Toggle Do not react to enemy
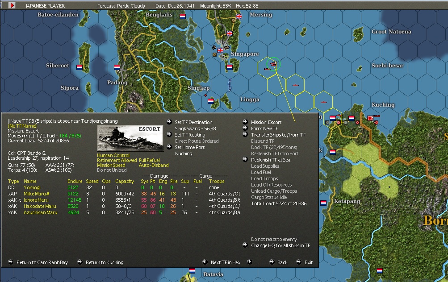This screenshot has height=282, width=448. tap(274, 239)
